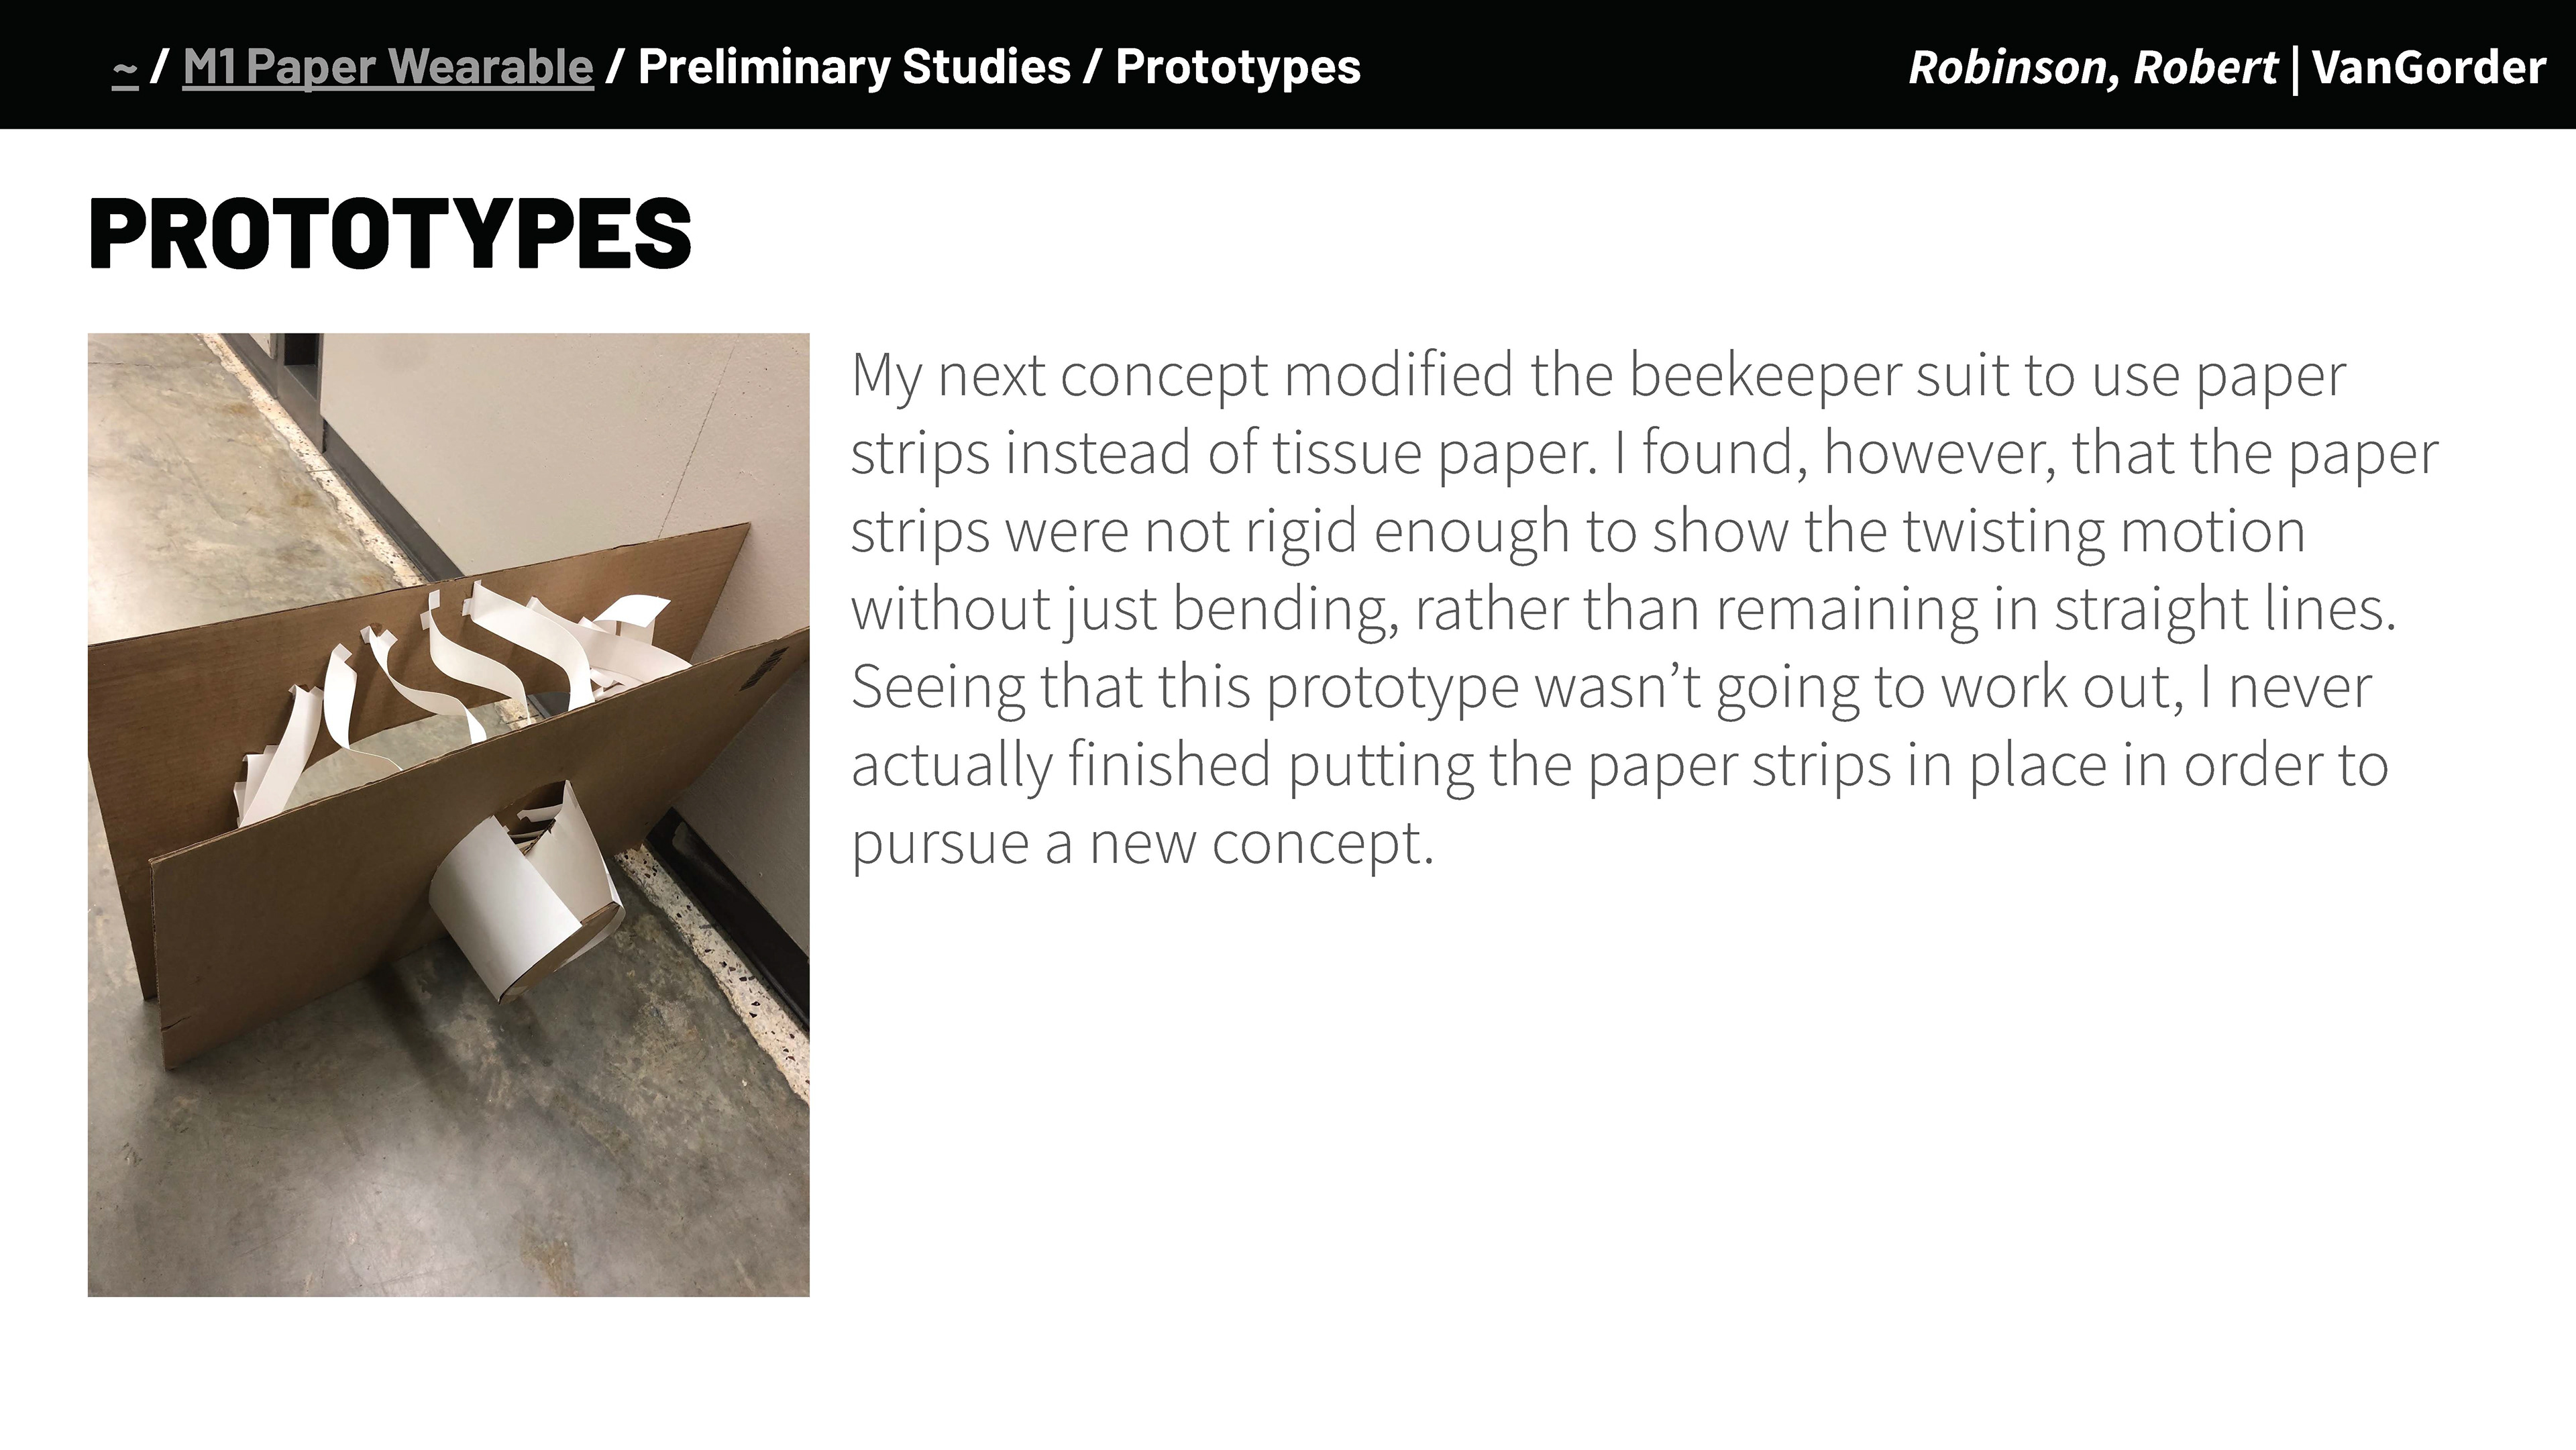Click the slash separator after the tilde

point(159,67)
